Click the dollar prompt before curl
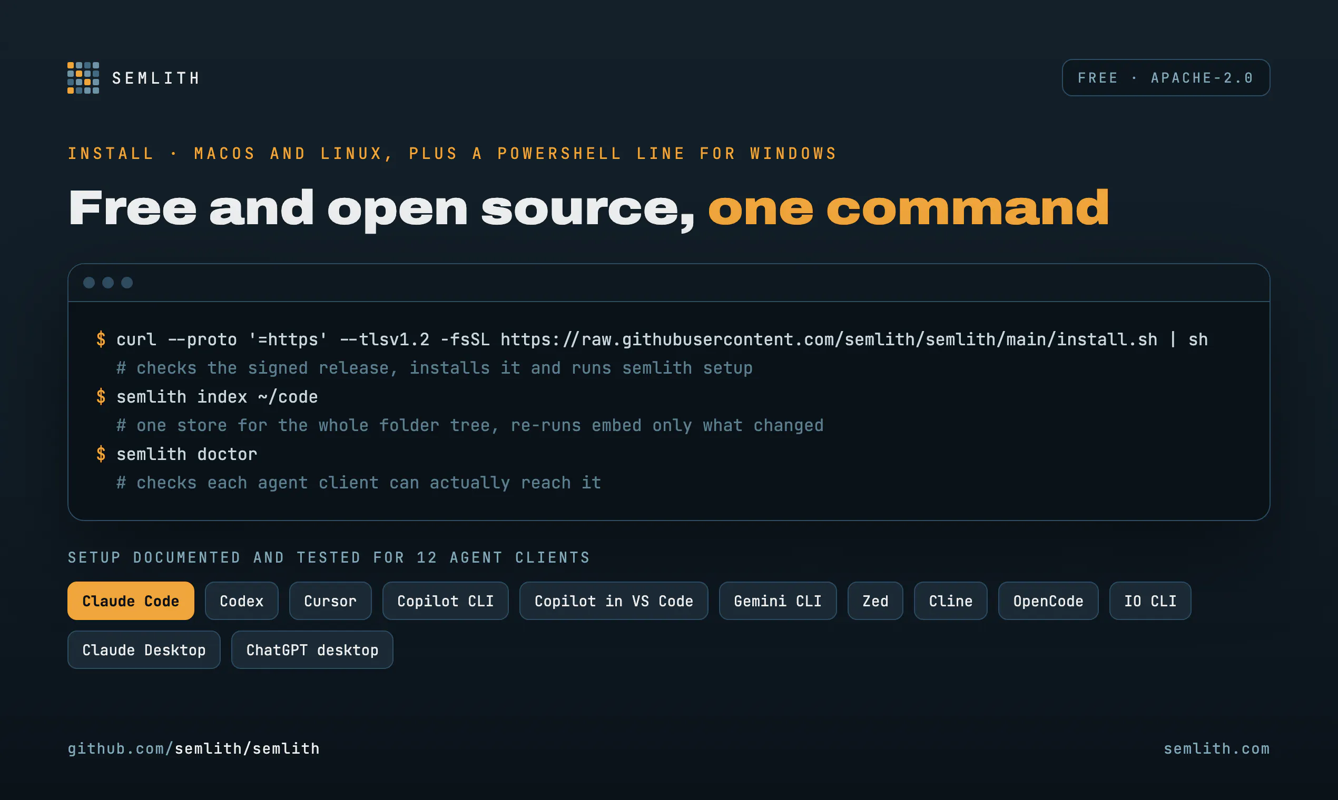 [x=101, y=339]
